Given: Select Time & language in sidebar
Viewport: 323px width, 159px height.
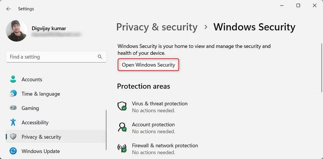Looking at the screenshot, I should pos(41,94).
